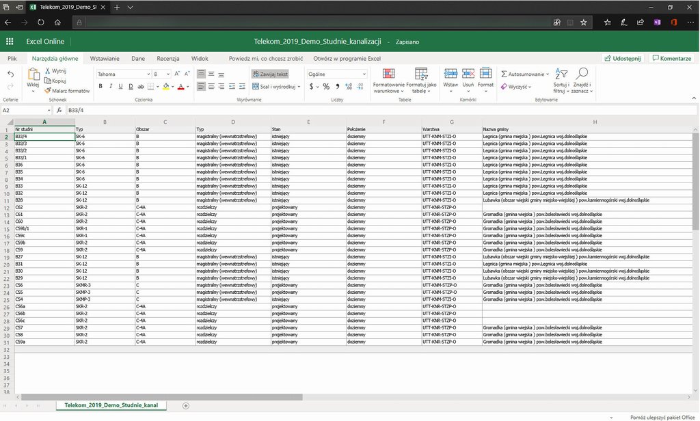Image resolution: width=700 pixels, height=421 pixels.
Task: Click the Sortuj i filtruj icon
Action: tap(561, 74)
